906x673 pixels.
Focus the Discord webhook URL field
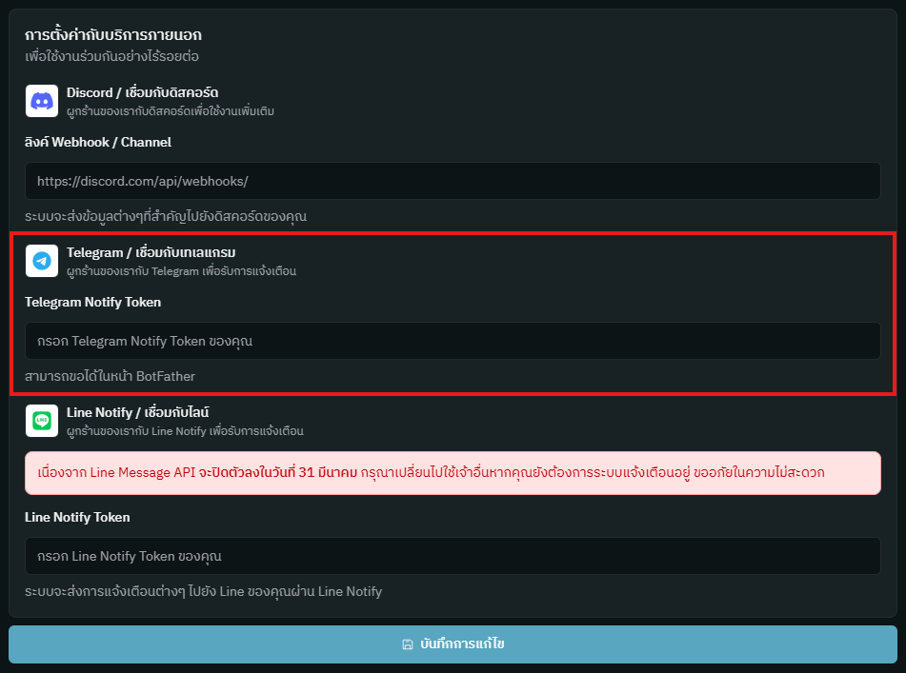click(x=453, y=181)
